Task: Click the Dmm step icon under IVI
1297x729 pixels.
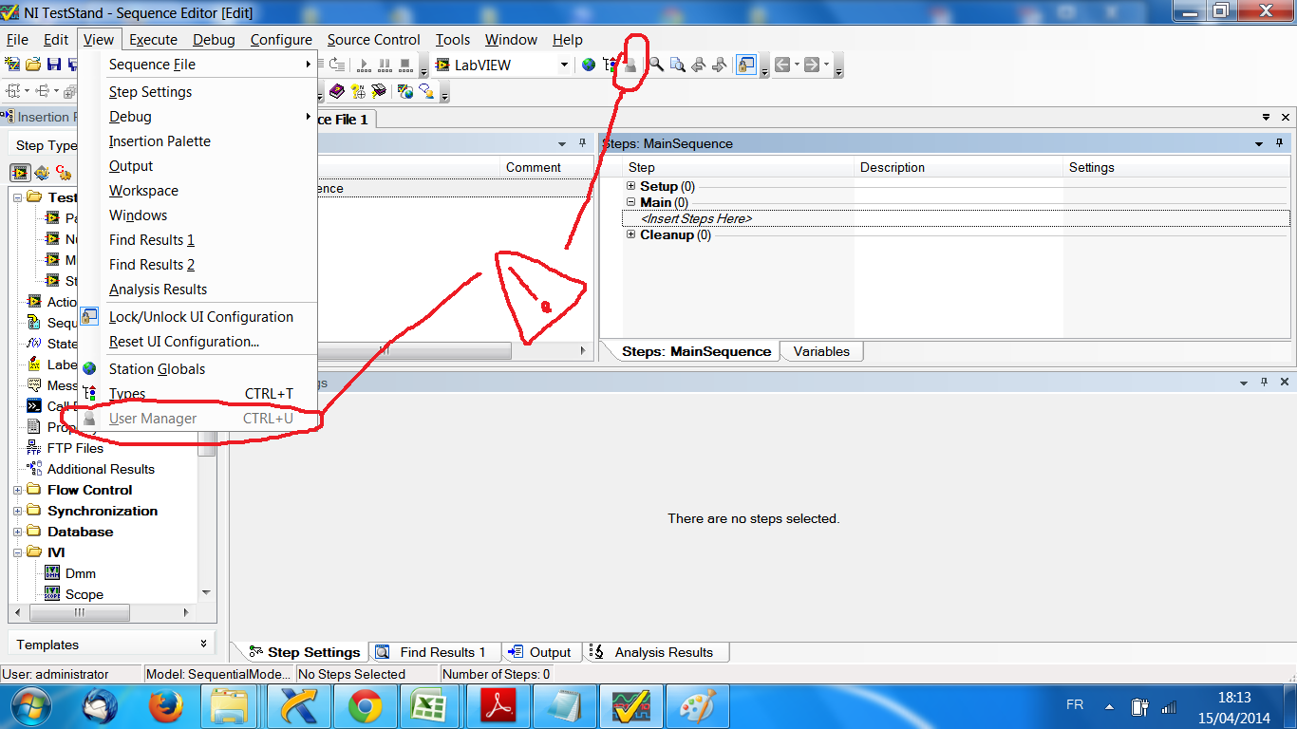Action: tap(51, 573)
